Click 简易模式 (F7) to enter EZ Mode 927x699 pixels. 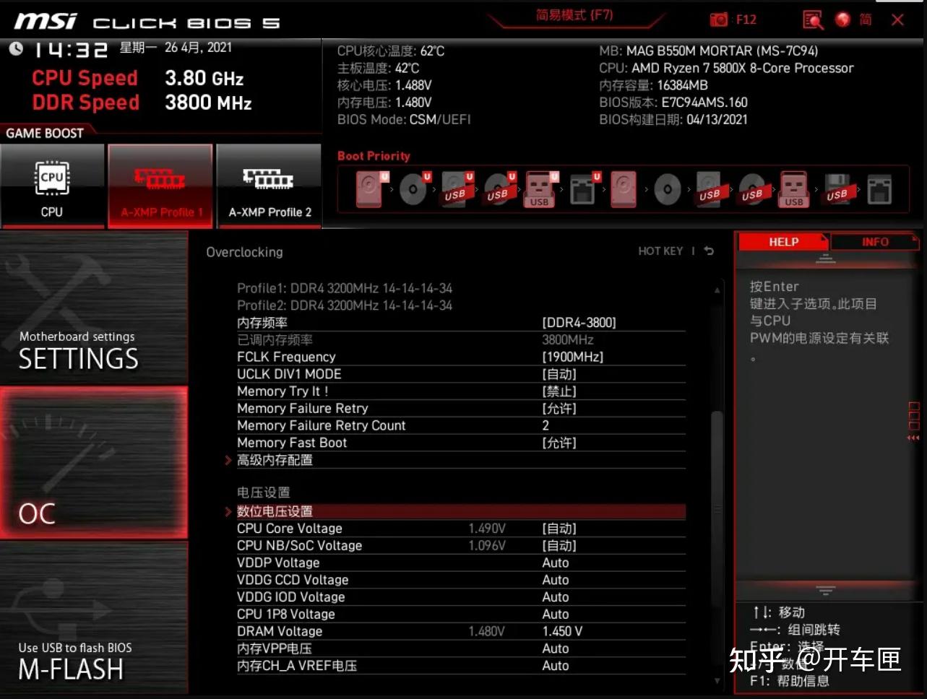[574, 14]
